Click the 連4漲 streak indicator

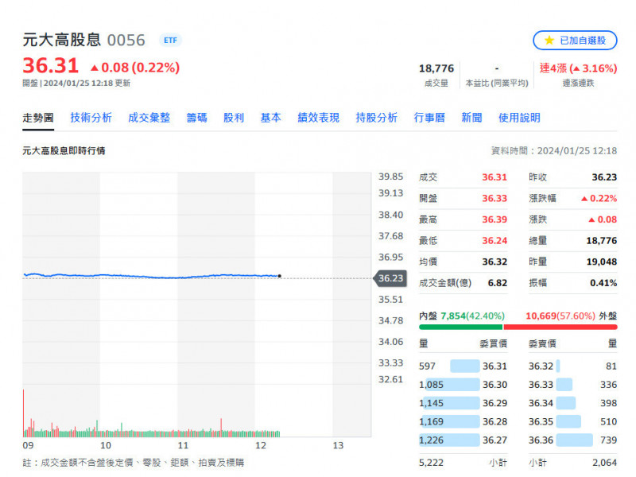click(x=578, y=68)
